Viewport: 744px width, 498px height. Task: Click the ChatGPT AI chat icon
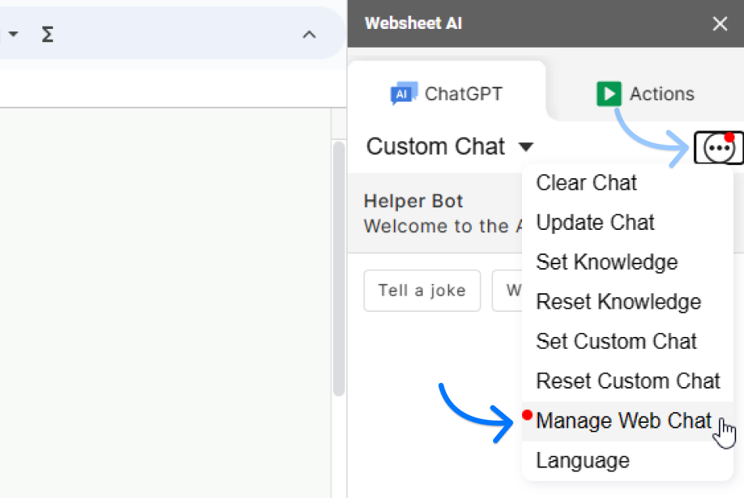[x=404, y=94]
